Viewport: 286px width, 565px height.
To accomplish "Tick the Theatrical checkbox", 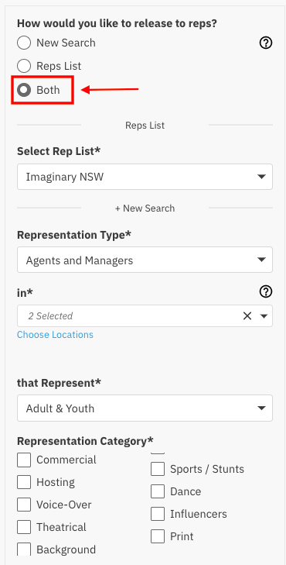I will pyautogui.click(x=24, y=527).
